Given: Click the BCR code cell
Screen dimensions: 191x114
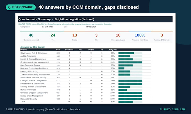Looking at the screenshot, I should tap(58, 68).
